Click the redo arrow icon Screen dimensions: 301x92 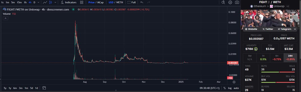(149, 2)
